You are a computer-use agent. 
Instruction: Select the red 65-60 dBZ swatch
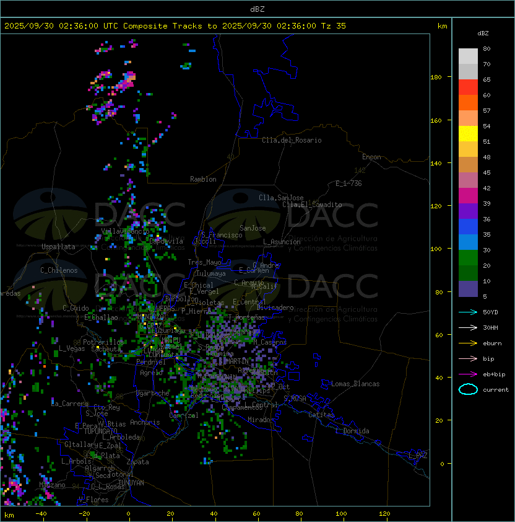click(x=468, y=87)
